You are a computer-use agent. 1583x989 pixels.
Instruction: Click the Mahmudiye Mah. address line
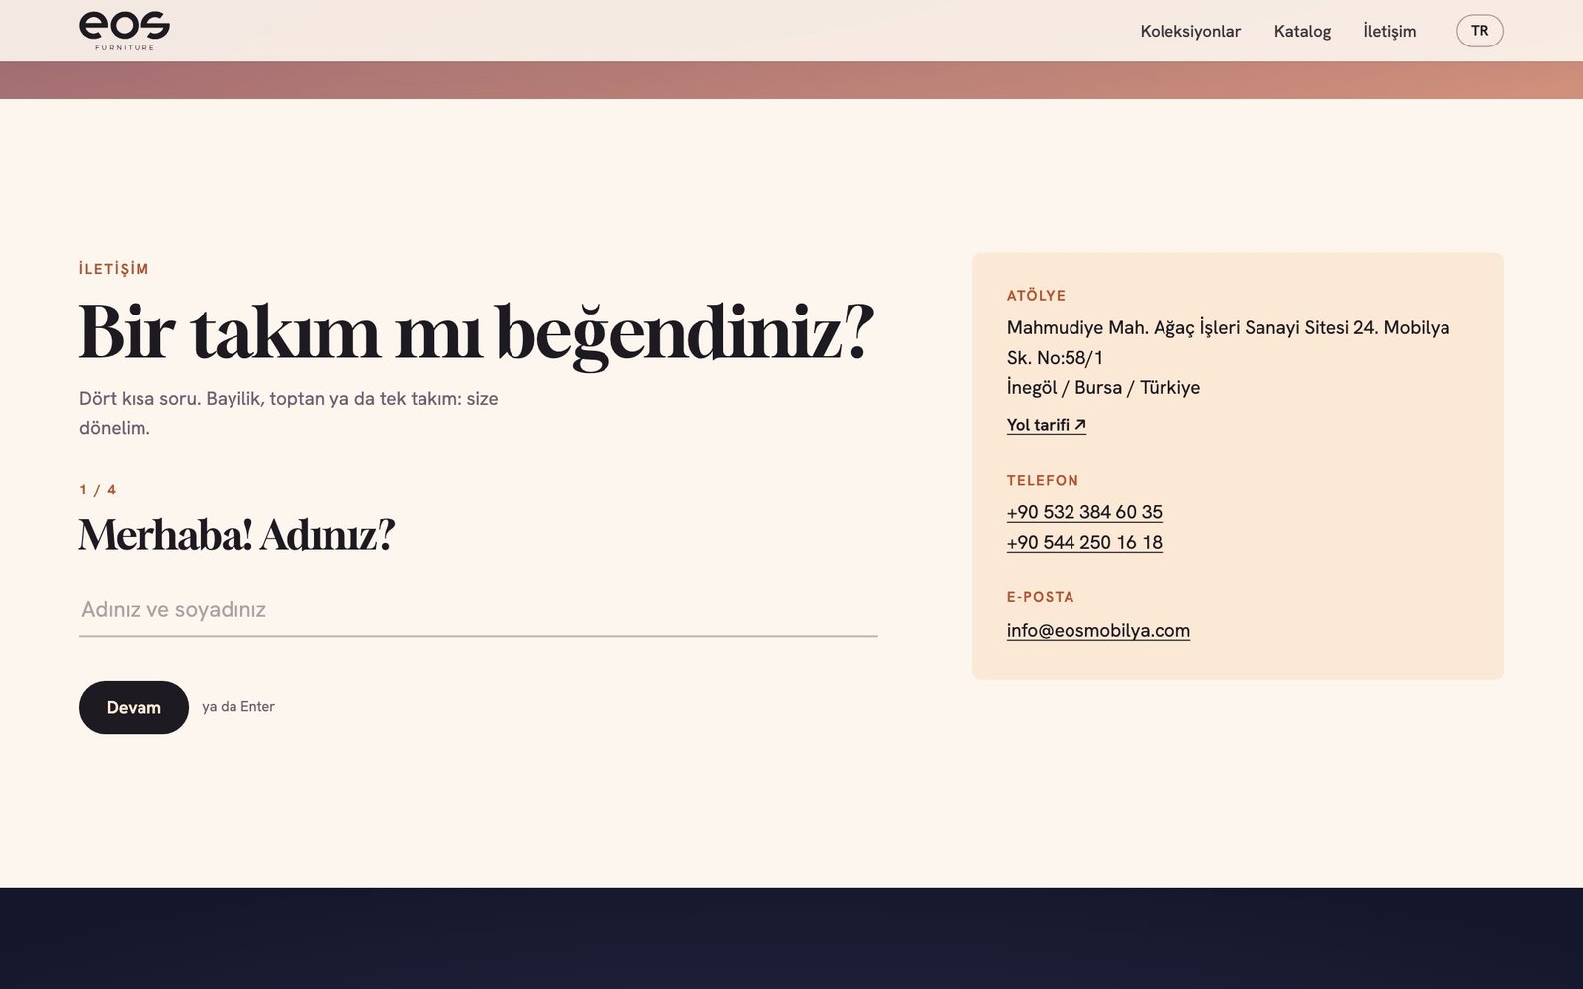pyautogui.click(x=1228, y=342)
